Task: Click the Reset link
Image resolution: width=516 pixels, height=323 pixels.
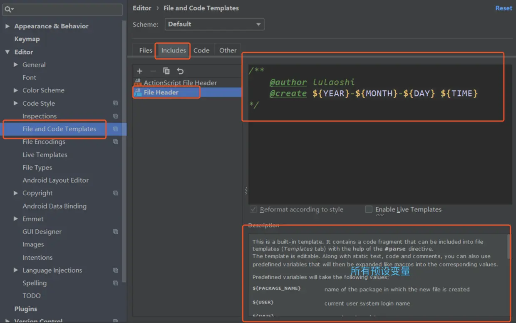Action: click(504, 8)
